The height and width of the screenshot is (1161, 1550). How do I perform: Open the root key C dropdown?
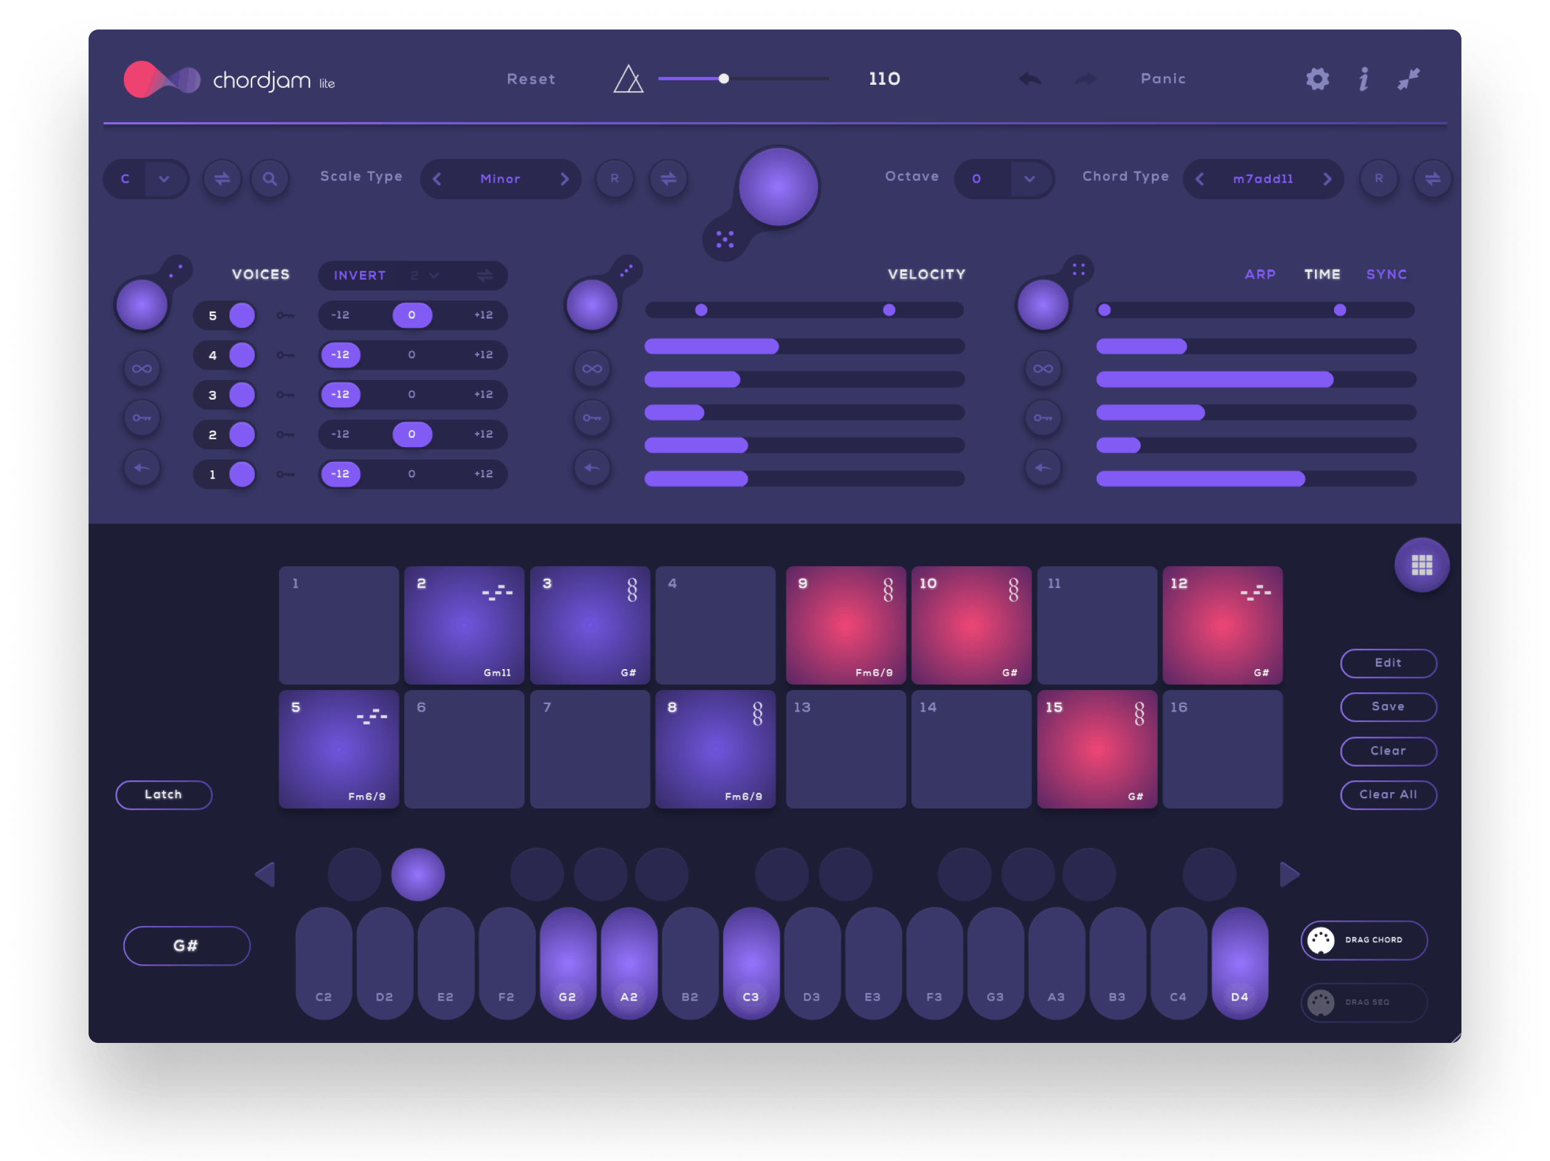coord(164,179)
